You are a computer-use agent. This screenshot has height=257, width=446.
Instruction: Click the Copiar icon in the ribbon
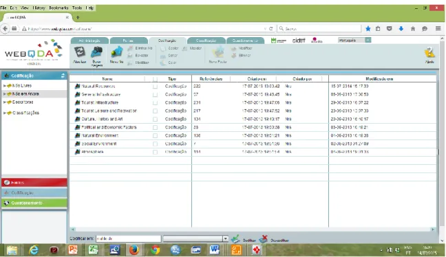(x=163, y=48)
